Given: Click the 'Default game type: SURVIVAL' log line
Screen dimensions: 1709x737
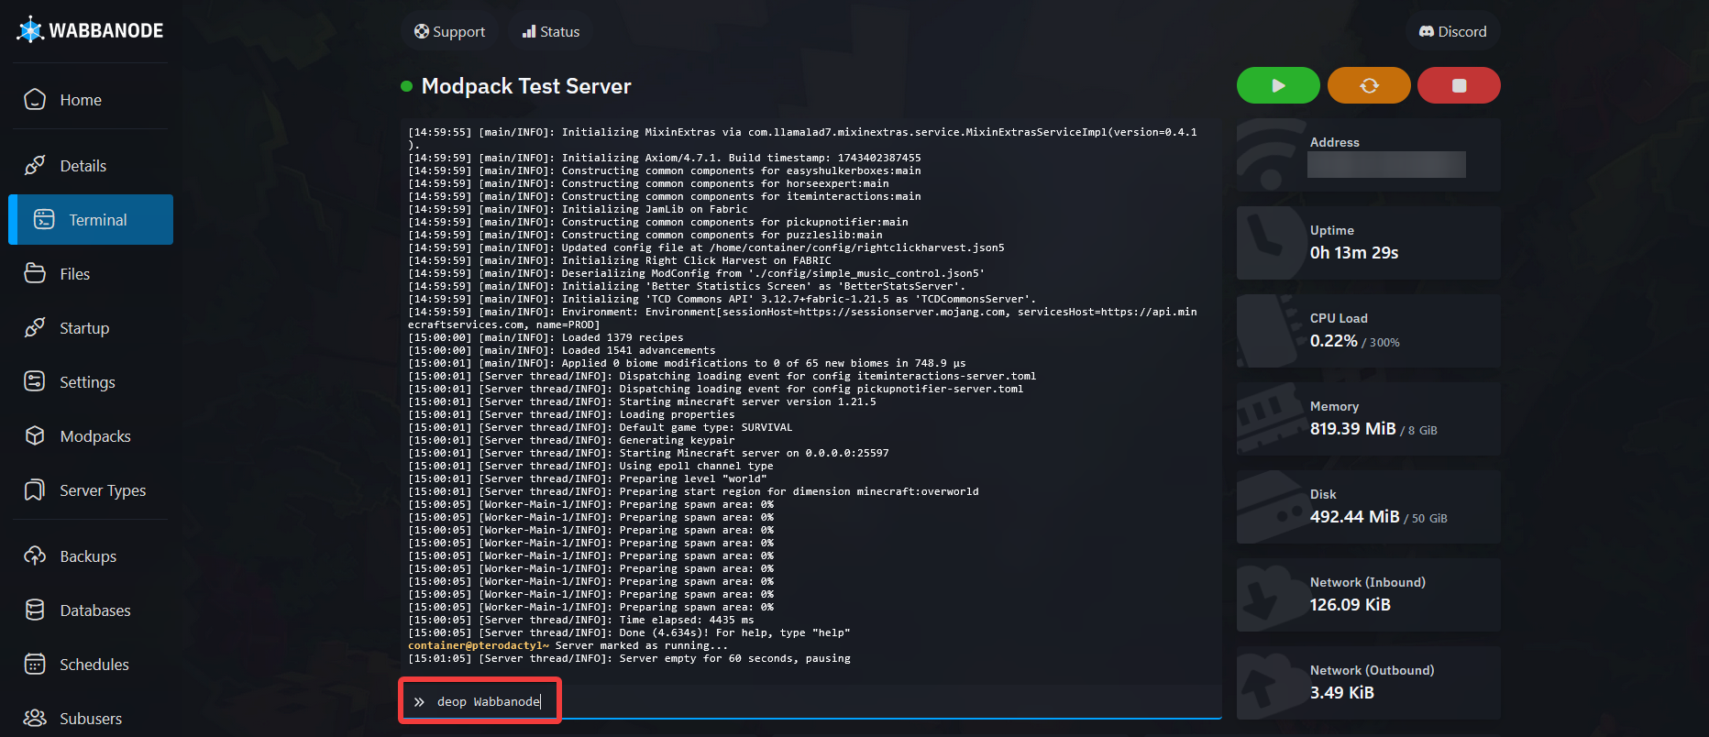Looking at the screenshot, I should click(601, 427).
